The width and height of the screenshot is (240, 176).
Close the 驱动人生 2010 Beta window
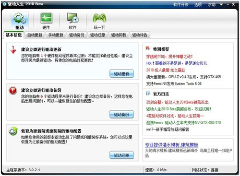pos(233,4)
